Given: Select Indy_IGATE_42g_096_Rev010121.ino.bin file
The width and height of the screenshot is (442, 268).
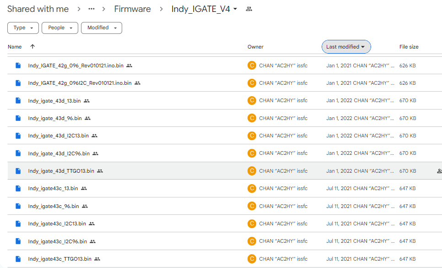Looking at the screenshot, I should 75,66.
